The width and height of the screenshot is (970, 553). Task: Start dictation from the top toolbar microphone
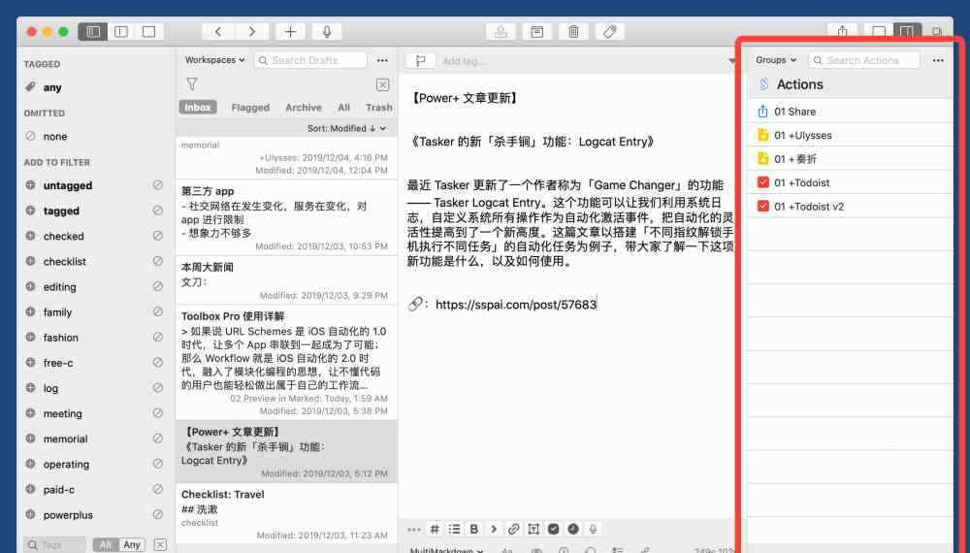click(327, 32)
